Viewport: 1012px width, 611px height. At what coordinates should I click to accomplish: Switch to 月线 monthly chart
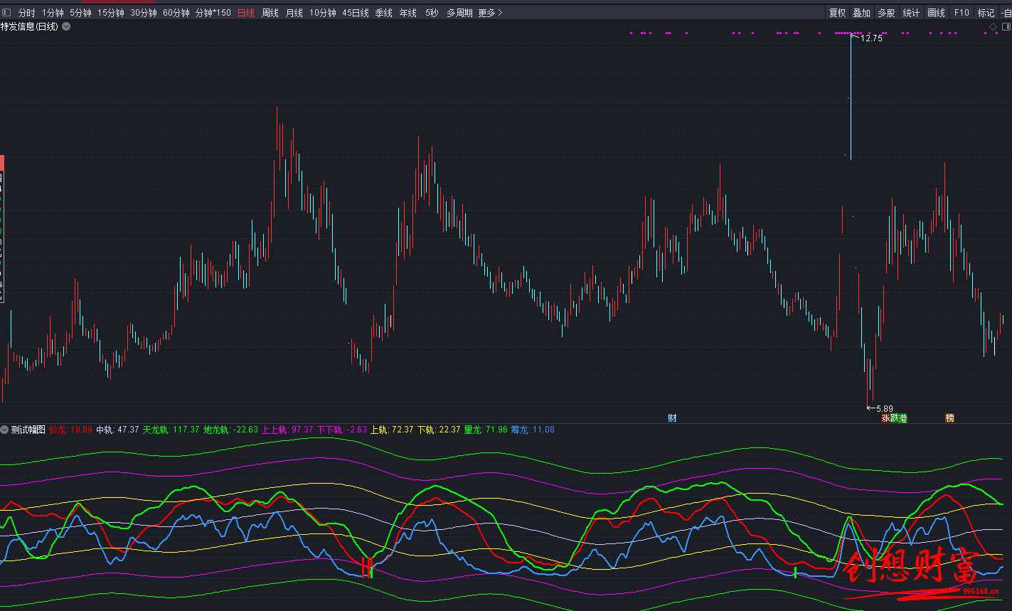(294, 13)
